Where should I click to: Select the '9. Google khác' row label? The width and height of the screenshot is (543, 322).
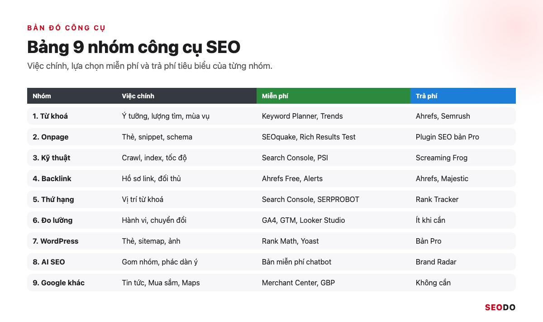pos(59,283)
